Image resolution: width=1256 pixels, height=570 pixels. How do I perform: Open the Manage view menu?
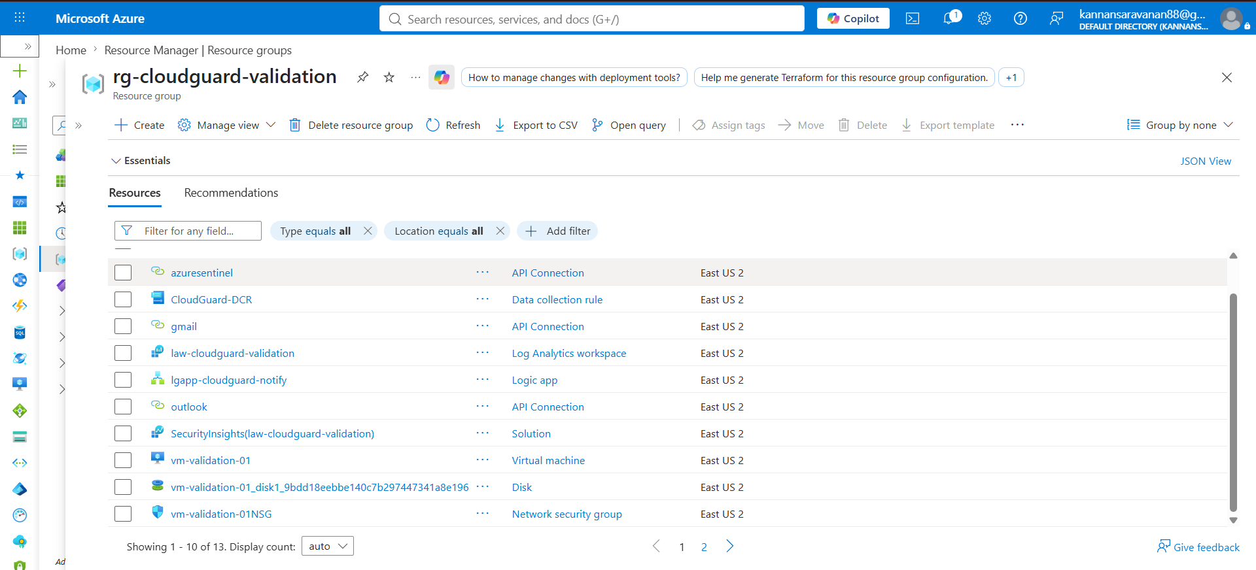(227, 125)
